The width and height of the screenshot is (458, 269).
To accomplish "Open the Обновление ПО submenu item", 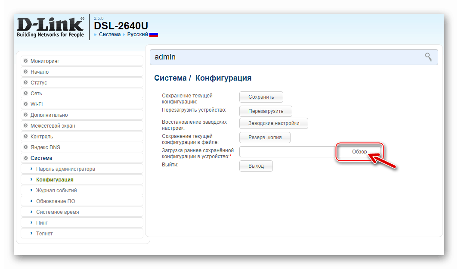I will coord(82,201).
